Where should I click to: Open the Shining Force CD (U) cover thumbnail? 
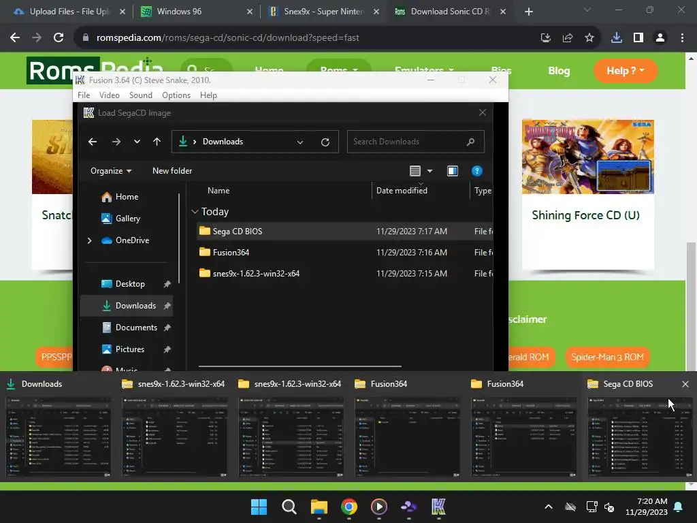tap(587, 157)
